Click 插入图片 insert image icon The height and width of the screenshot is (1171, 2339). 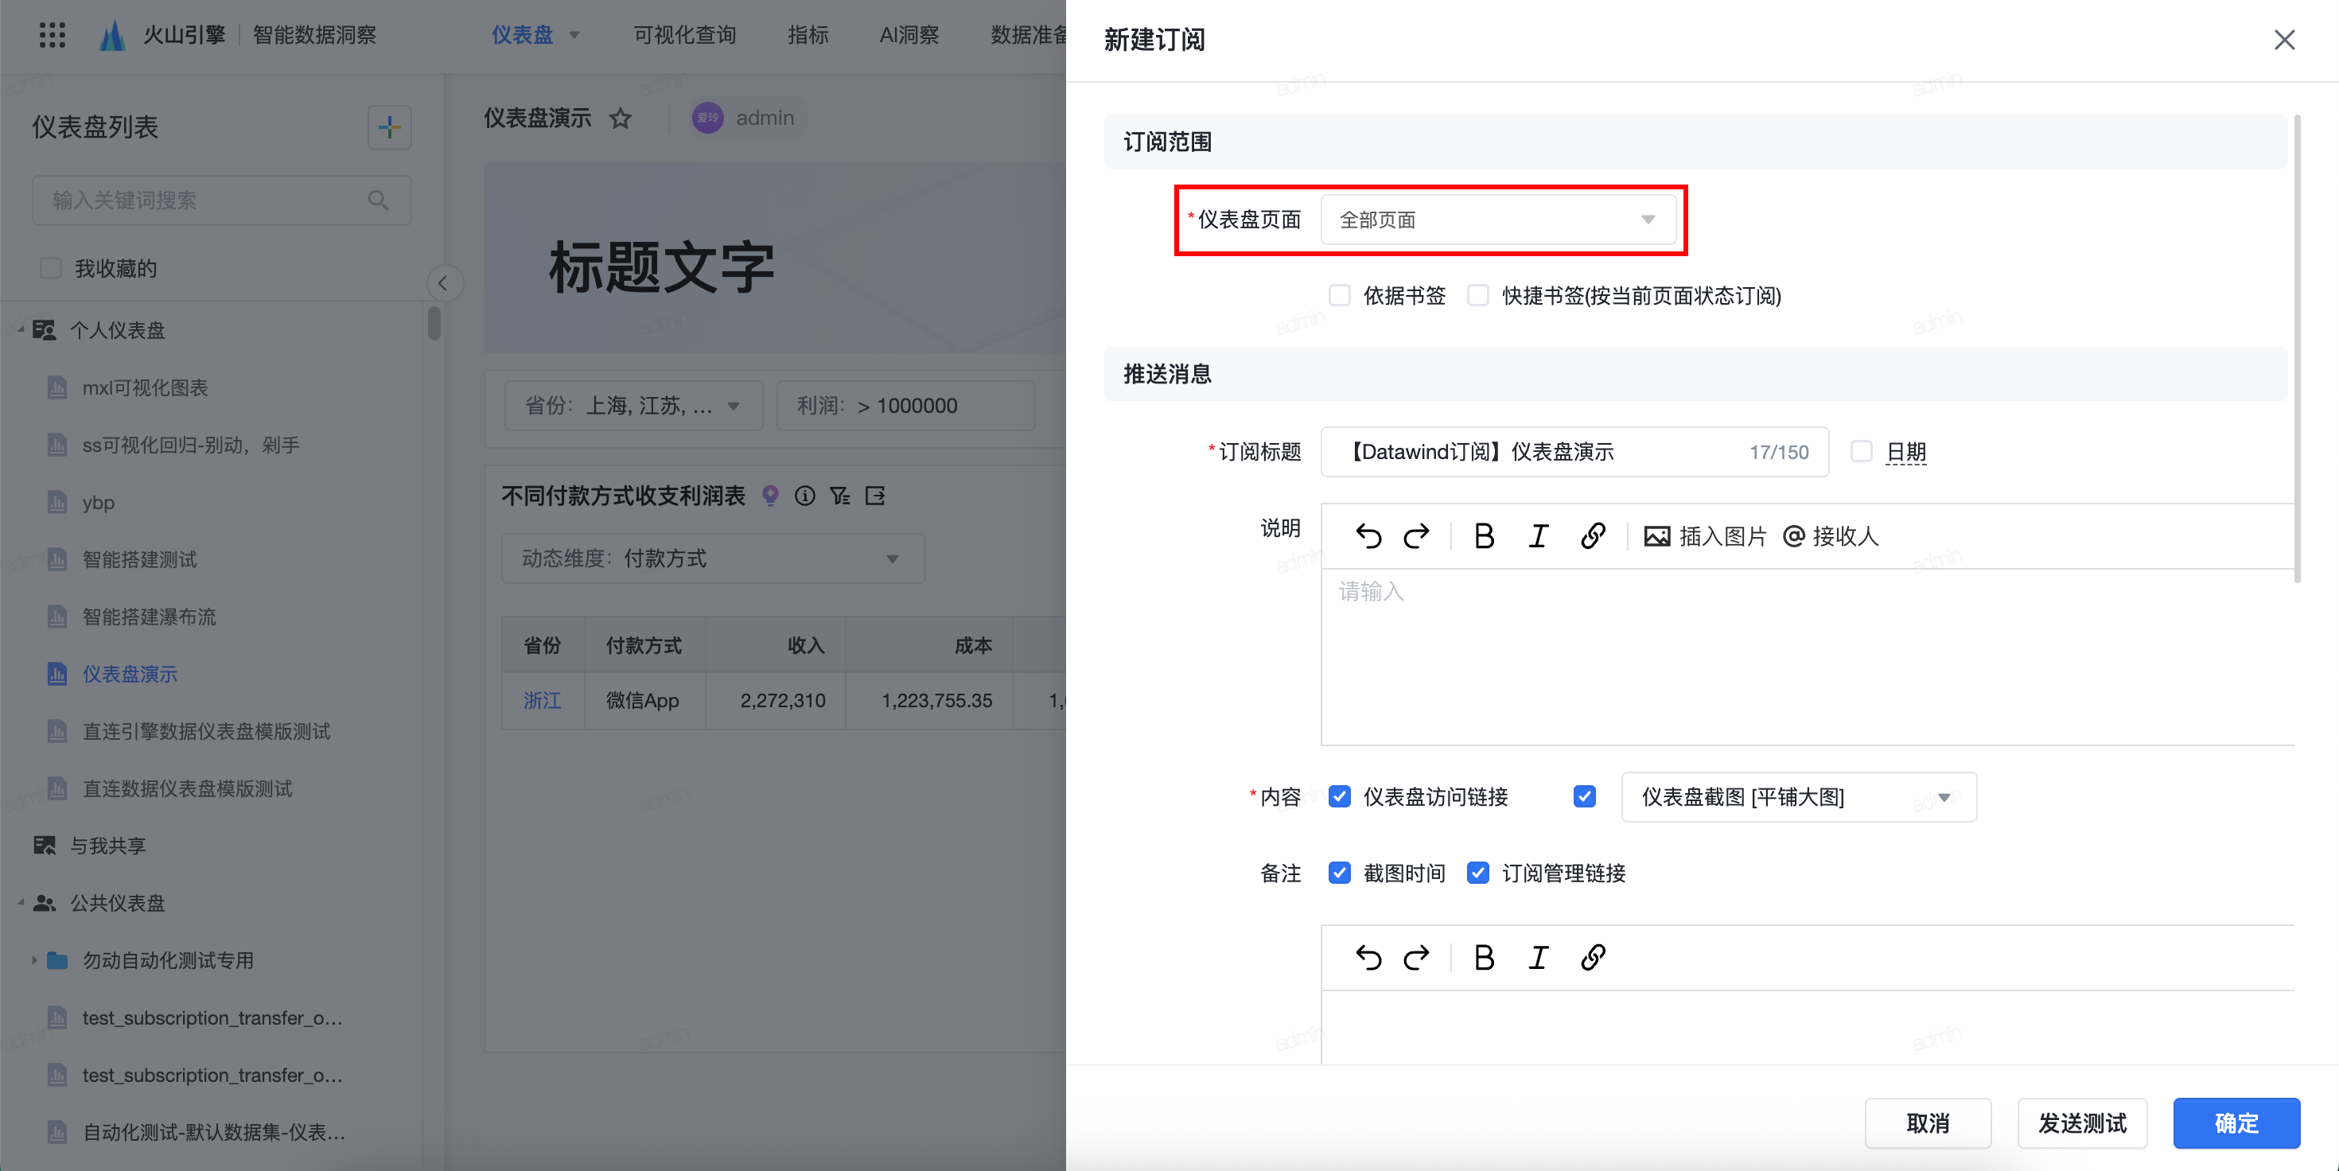point(1656,536)
